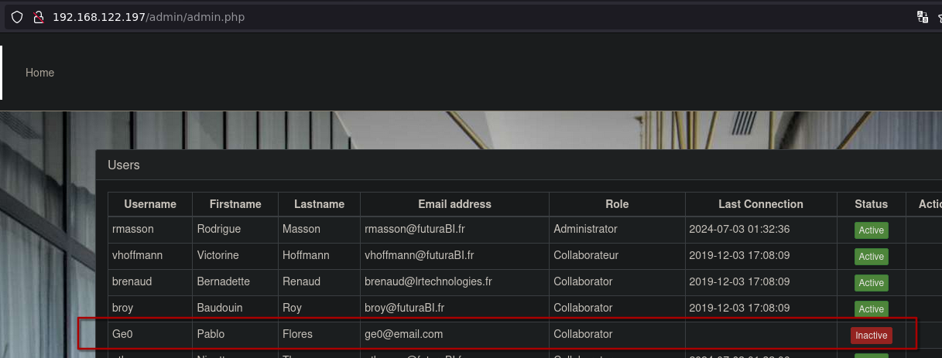This screenshot has height=358, width=942.
Task: Click the Users panel title
Action: (x=124, y=165)
